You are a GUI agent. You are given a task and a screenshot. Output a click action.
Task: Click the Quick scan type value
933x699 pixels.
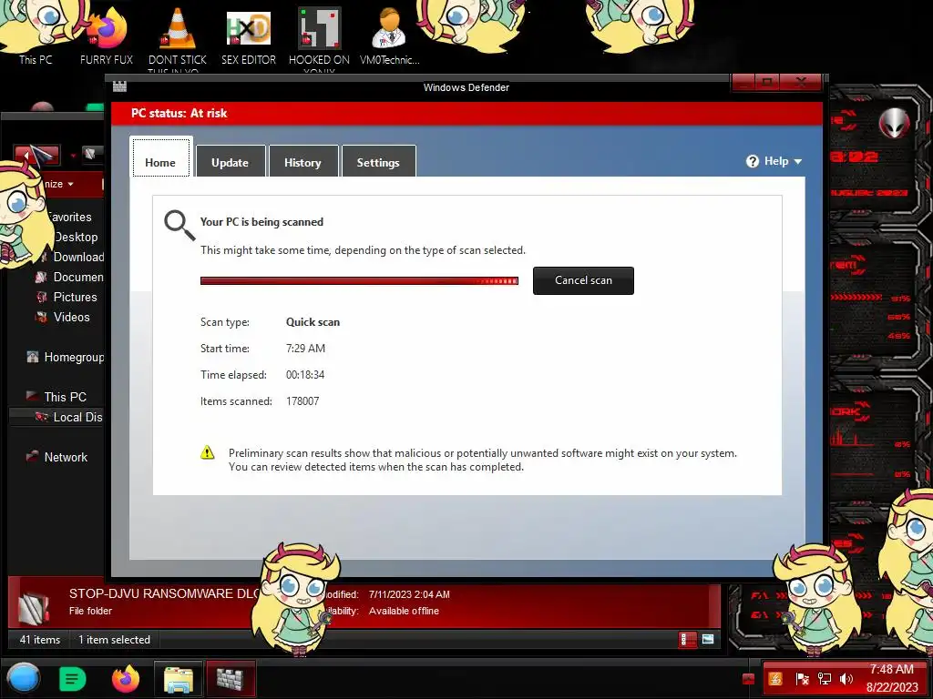[x=313, y=322]
